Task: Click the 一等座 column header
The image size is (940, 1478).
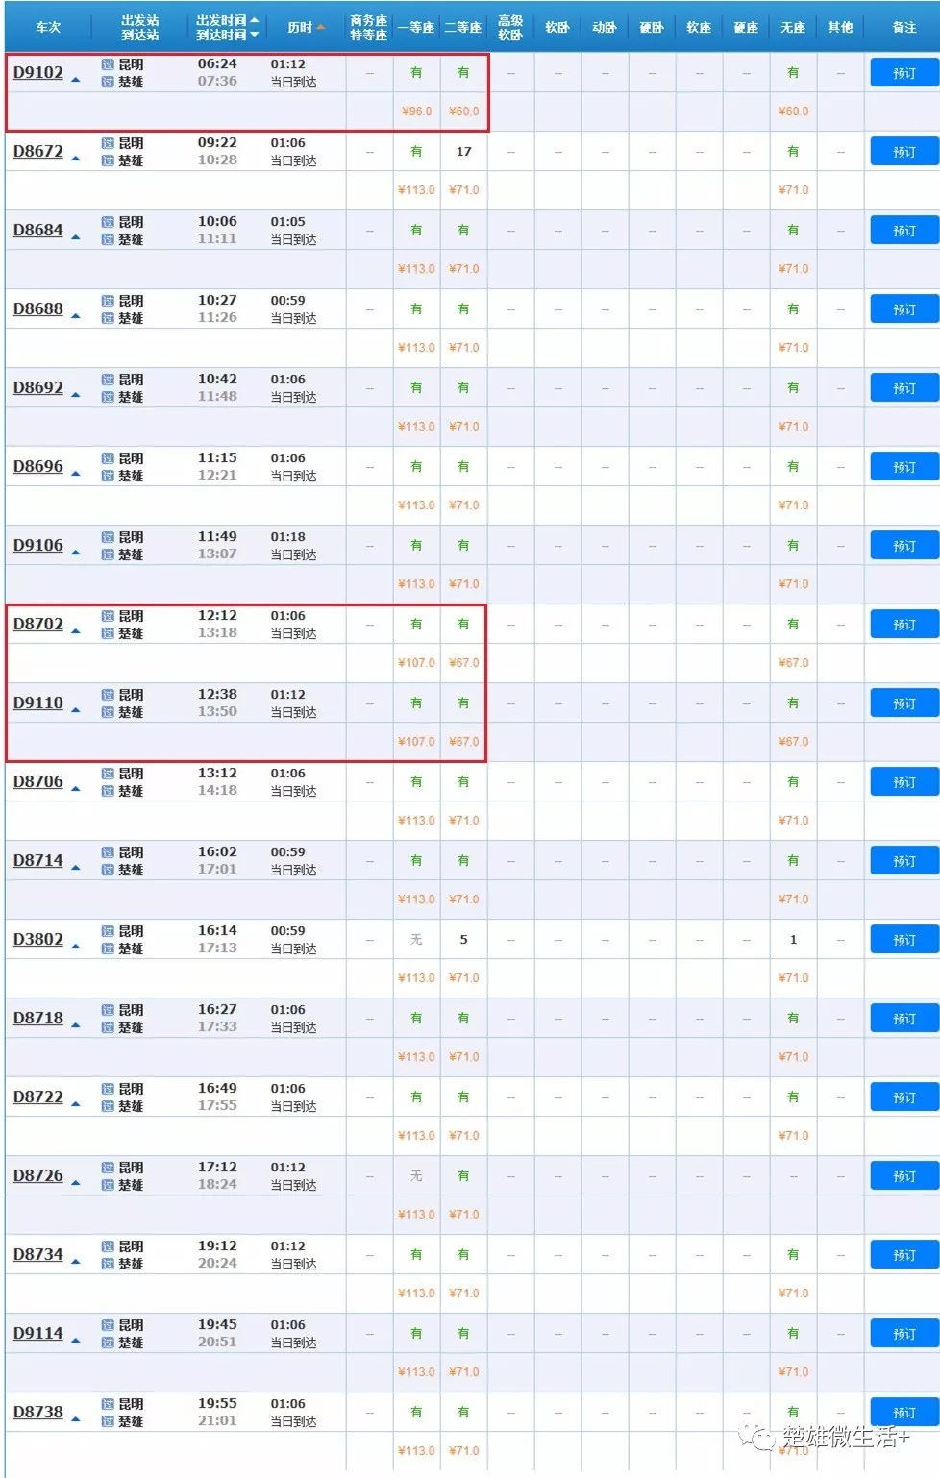Action: point(416,28)
